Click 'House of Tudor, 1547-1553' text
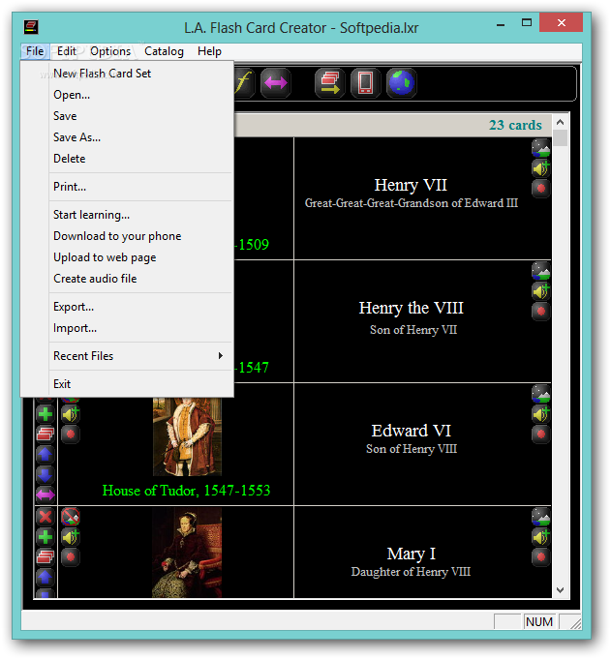This screenshot has height=659, width=611. tap(186, 491)
